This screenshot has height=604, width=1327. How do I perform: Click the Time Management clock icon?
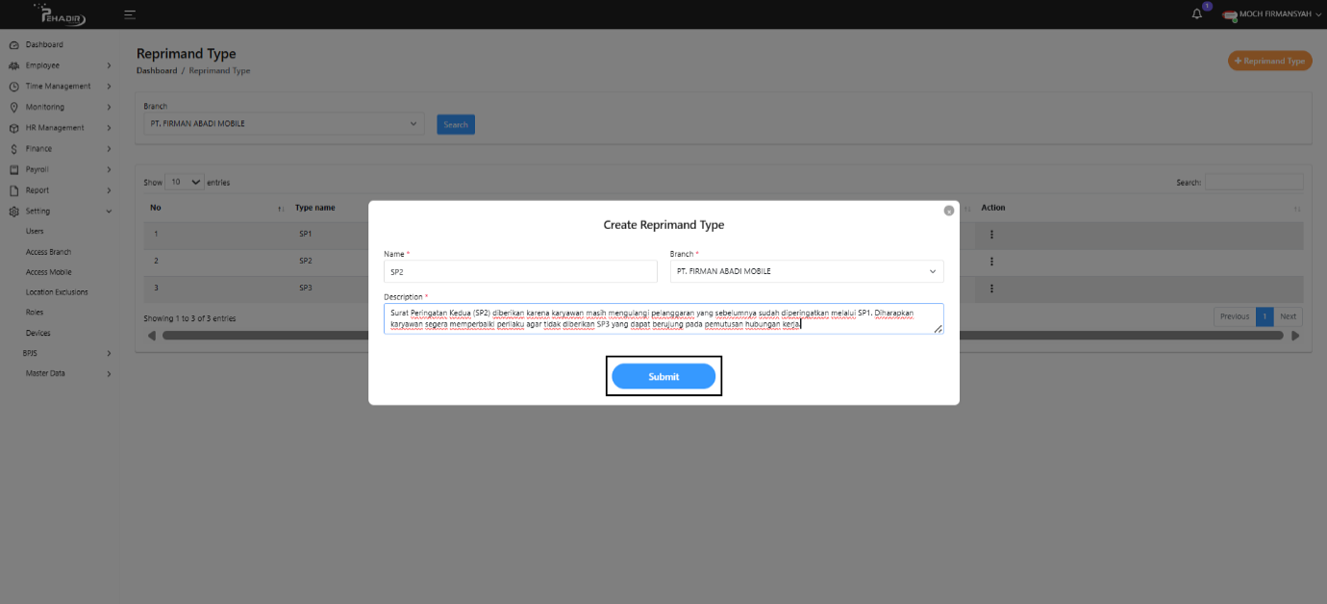[x=13, y=86]
